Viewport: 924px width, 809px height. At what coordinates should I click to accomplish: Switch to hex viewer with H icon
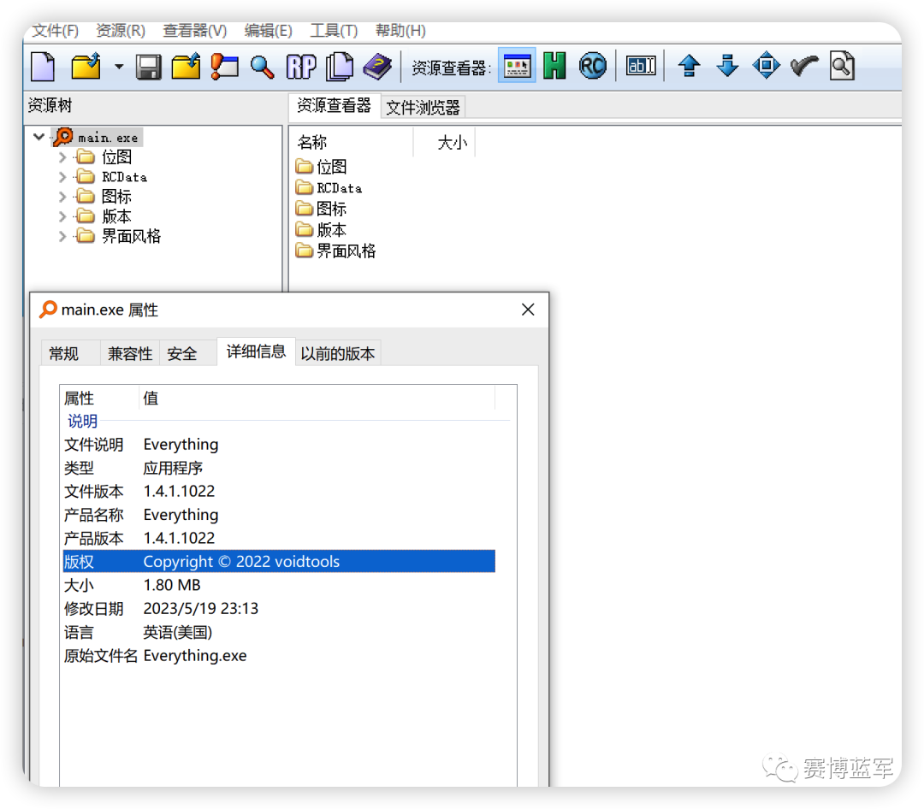click(x=554, y=65)
